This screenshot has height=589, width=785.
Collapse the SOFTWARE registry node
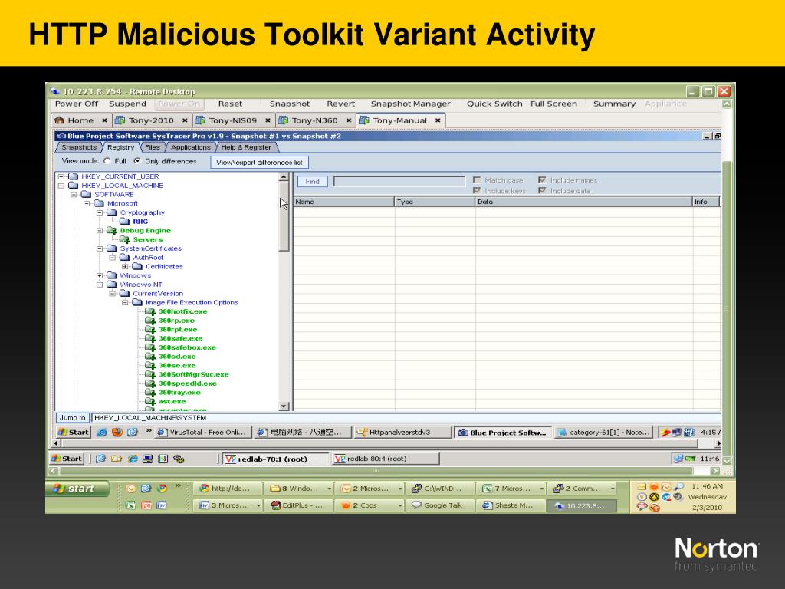click(74, 194)
